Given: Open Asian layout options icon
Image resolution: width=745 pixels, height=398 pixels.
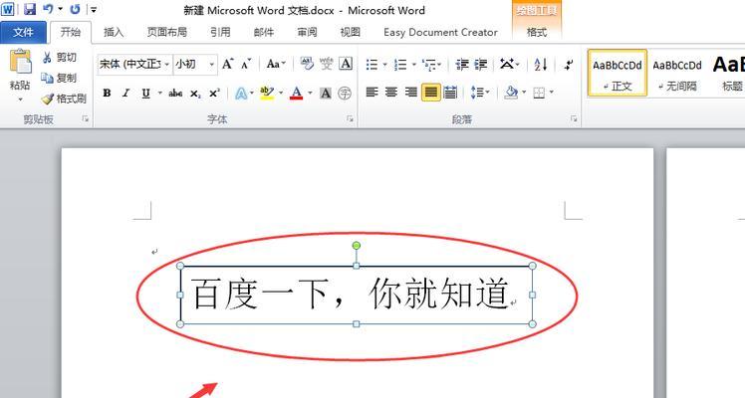Looking at the screenshot, I should tap(509, 64).
